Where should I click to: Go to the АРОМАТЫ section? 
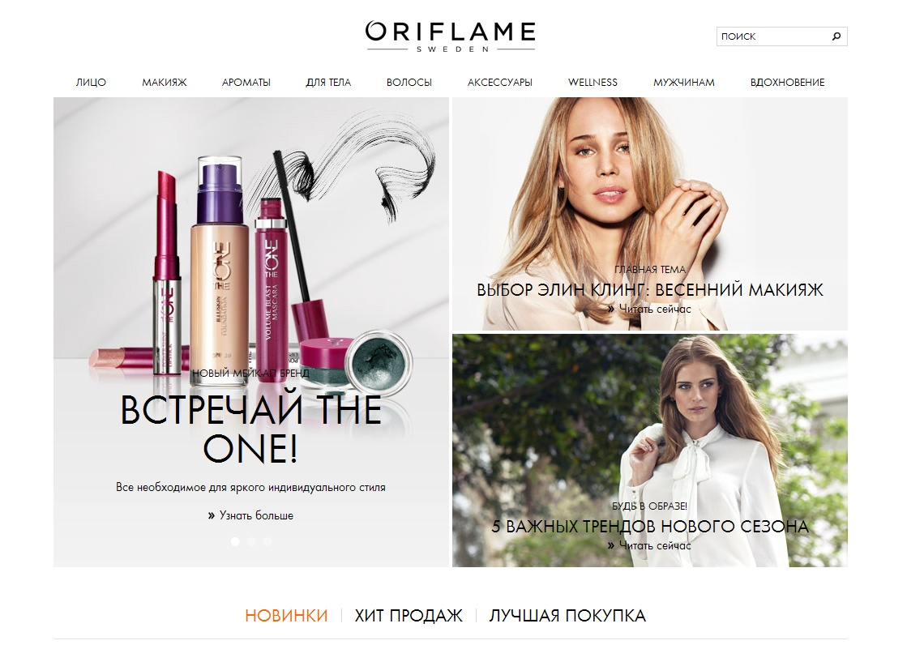(246, 82)
